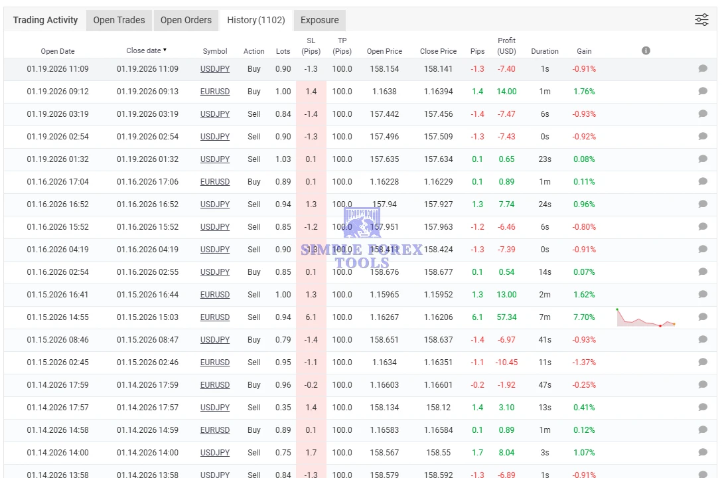Open comment on 01.15.2026 02:45 trade

click(703, 362)
